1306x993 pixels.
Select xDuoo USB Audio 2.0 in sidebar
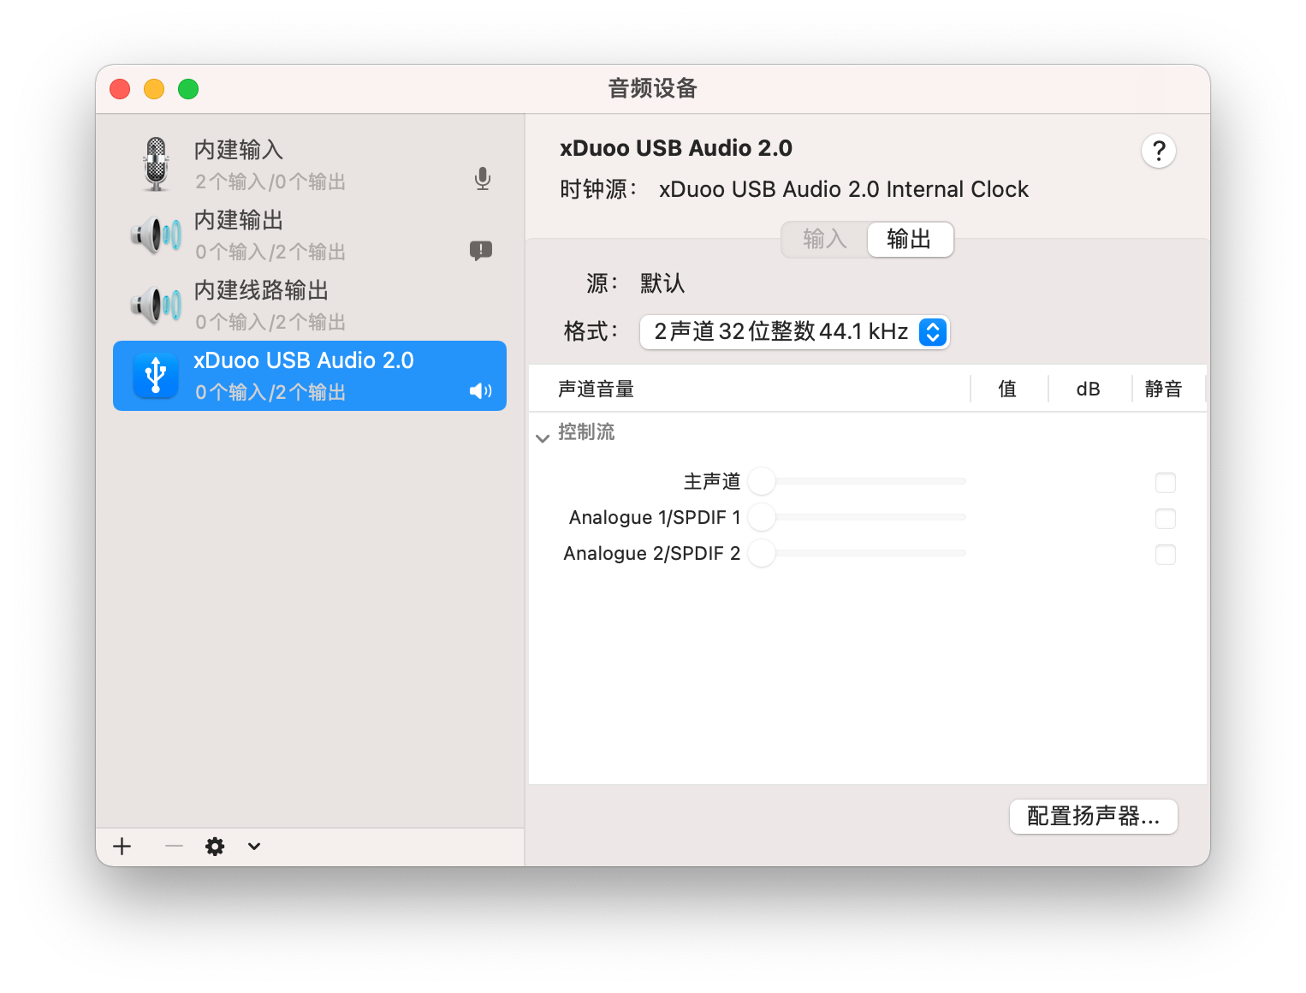point(310,376)
